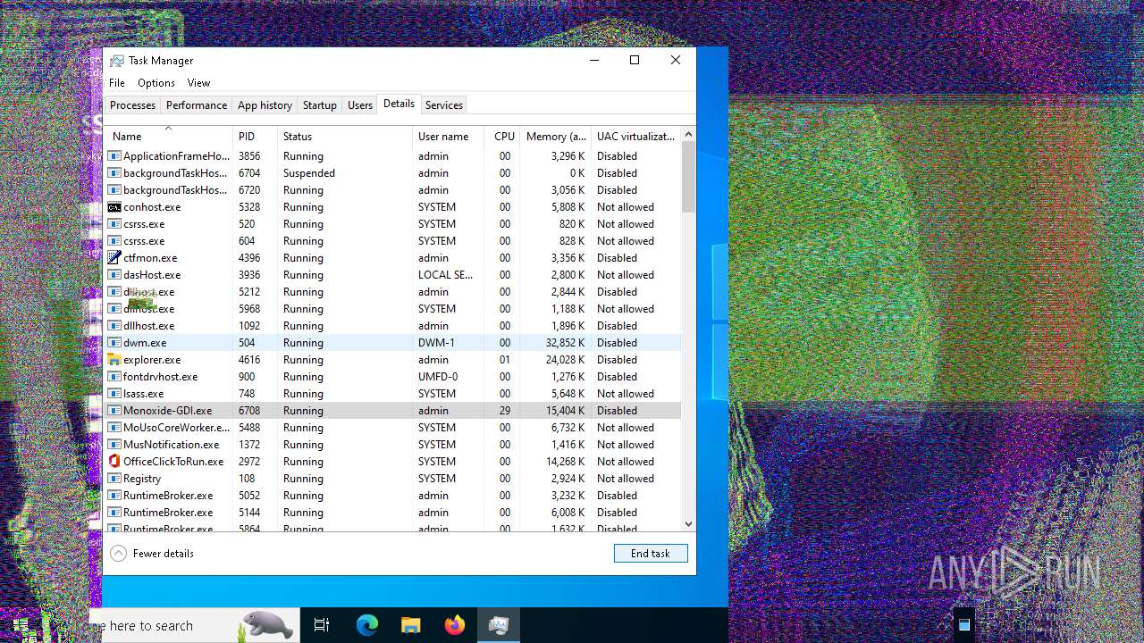1144x643 pixels.
Task: Click the MoUsoCoreWorker.exe process icon
Action: point(114,428)
